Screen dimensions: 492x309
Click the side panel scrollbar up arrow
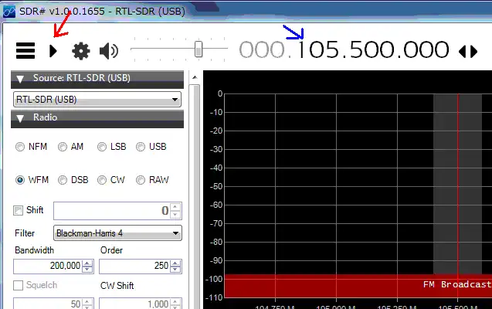pos(195,77)
